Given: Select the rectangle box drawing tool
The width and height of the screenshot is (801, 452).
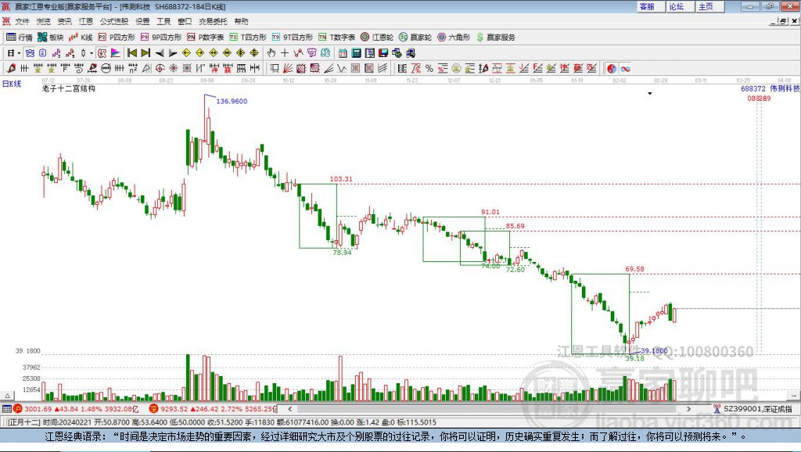Looking at the screenshot, I should tap(275, 69).
